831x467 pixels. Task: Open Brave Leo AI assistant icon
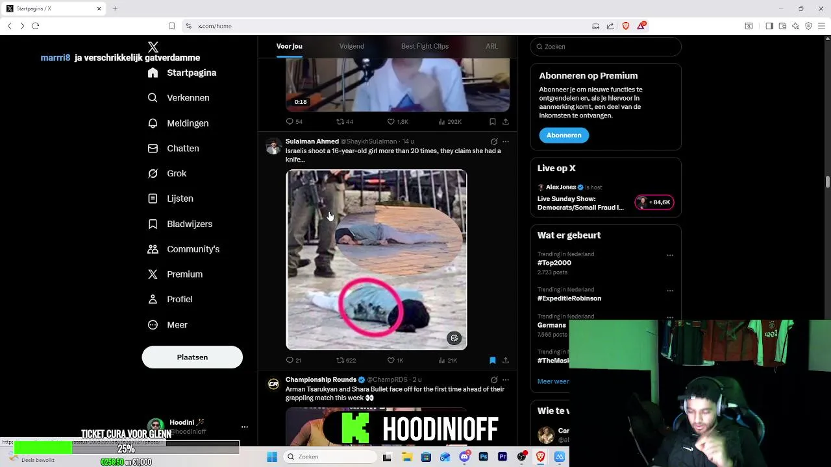[x=795, y=26]
